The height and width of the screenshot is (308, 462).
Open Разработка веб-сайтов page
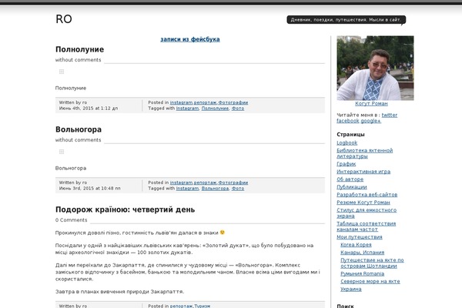click(367, 195)
